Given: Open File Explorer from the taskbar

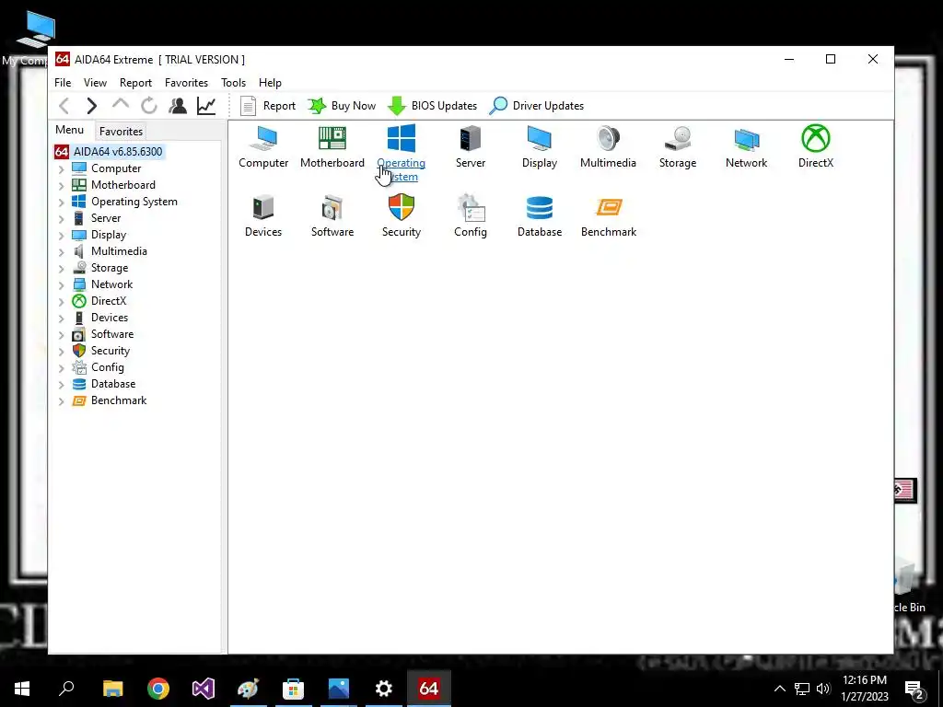Looking at the screenshot, I should [x=113, y=689].
